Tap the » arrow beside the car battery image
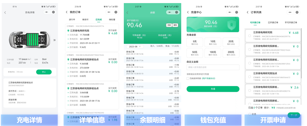This screenshot has width=307, height=126. pyautogui.click(x=54, y=40)
